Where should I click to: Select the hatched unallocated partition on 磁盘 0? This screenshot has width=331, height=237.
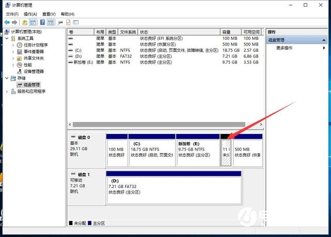click(x=225, y=153)
